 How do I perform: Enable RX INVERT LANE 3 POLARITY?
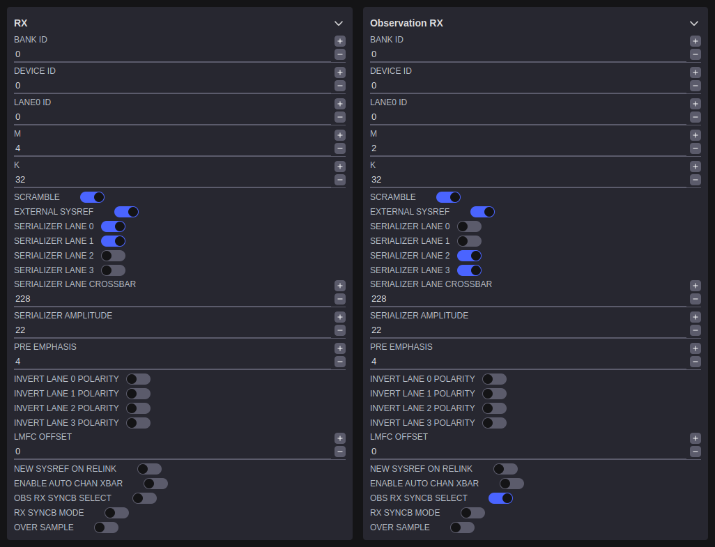click(x=138, y=423)
